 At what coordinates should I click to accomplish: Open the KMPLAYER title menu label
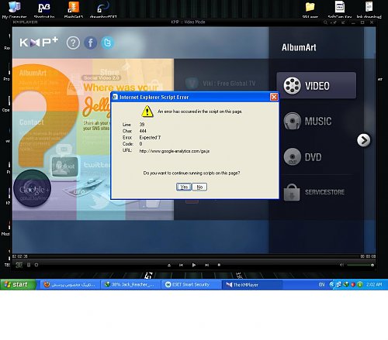point(25,22)
